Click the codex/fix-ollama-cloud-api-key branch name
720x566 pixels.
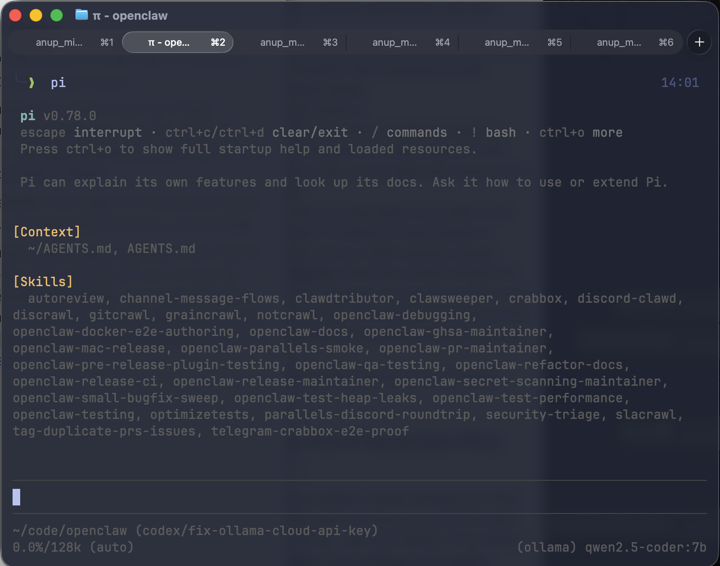pos(257,531)
